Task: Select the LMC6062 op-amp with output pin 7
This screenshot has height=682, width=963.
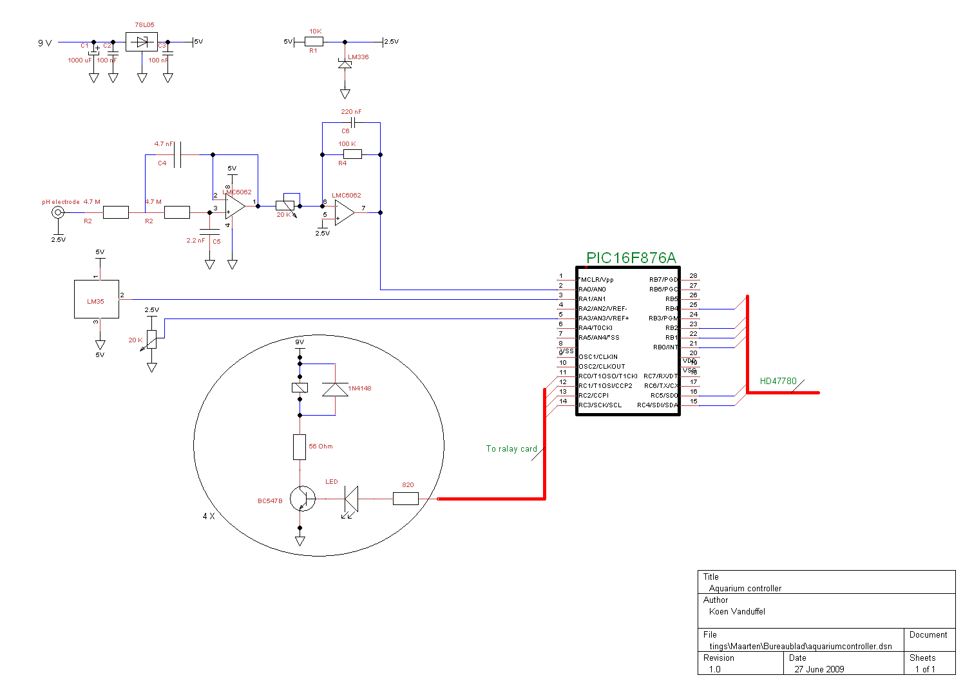Action: [x=345, y=213]
